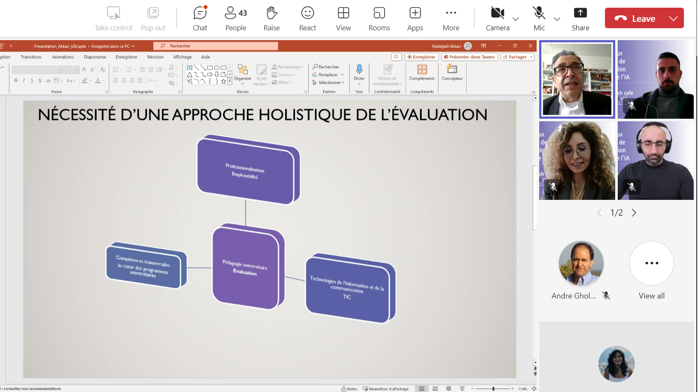Select the oval shape in gallery
Viewport: 698px width, 392px height.
pos(216,67)
